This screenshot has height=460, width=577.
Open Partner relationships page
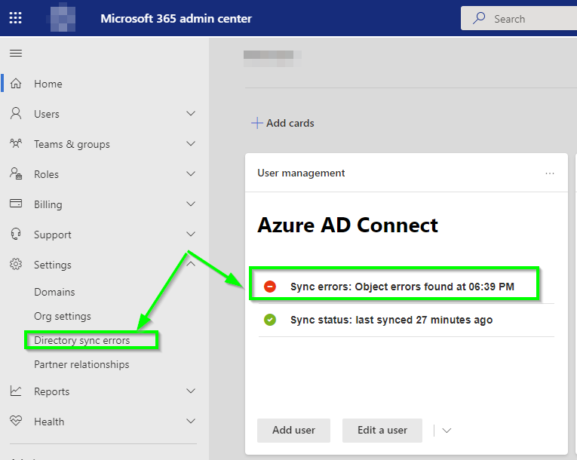click(x=81, y=364)
